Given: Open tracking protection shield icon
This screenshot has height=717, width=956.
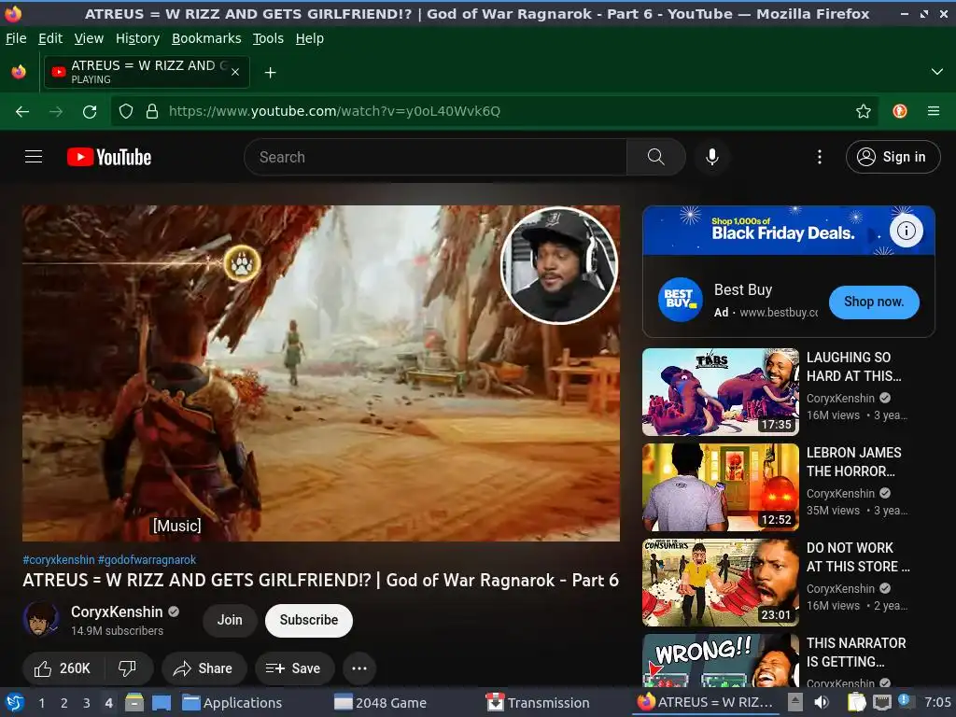Looking at the screenshot, I should [x=126, y=111].
